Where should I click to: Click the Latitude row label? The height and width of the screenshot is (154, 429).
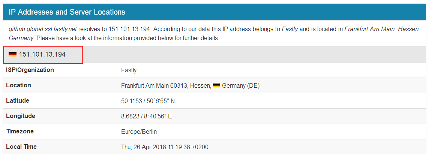click(x=18, y=101)
